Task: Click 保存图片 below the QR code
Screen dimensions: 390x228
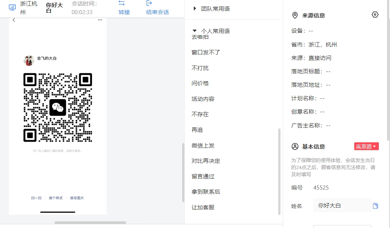Action: [x=77, y=198]
